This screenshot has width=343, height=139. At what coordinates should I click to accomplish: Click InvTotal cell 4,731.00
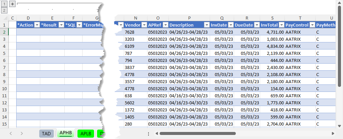272,32
